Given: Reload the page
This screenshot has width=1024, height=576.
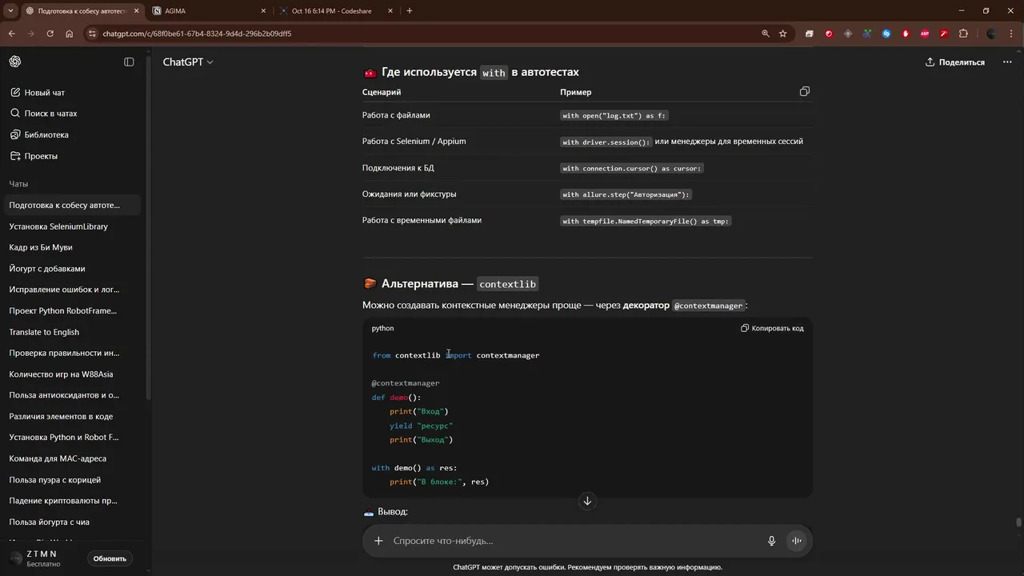Looking at the screenshot, I should point(50,34).
